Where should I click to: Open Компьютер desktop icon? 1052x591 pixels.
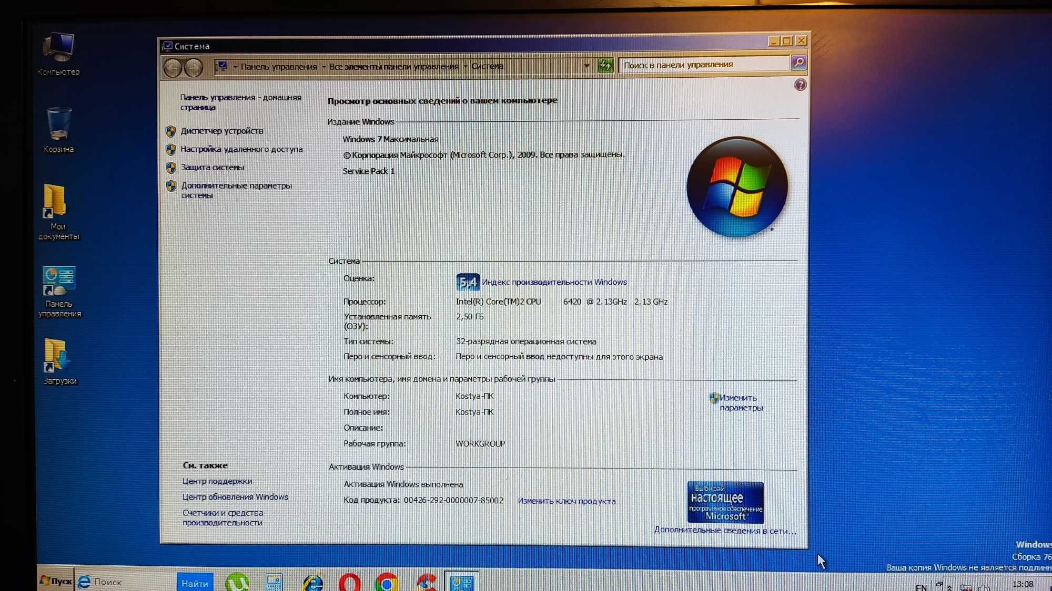coord(58,53)
